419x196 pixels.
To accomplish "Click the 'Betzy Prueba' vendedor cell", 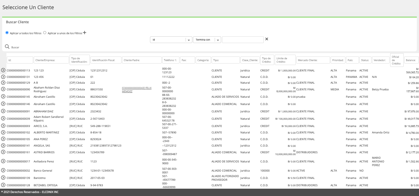I will point(380,89).
